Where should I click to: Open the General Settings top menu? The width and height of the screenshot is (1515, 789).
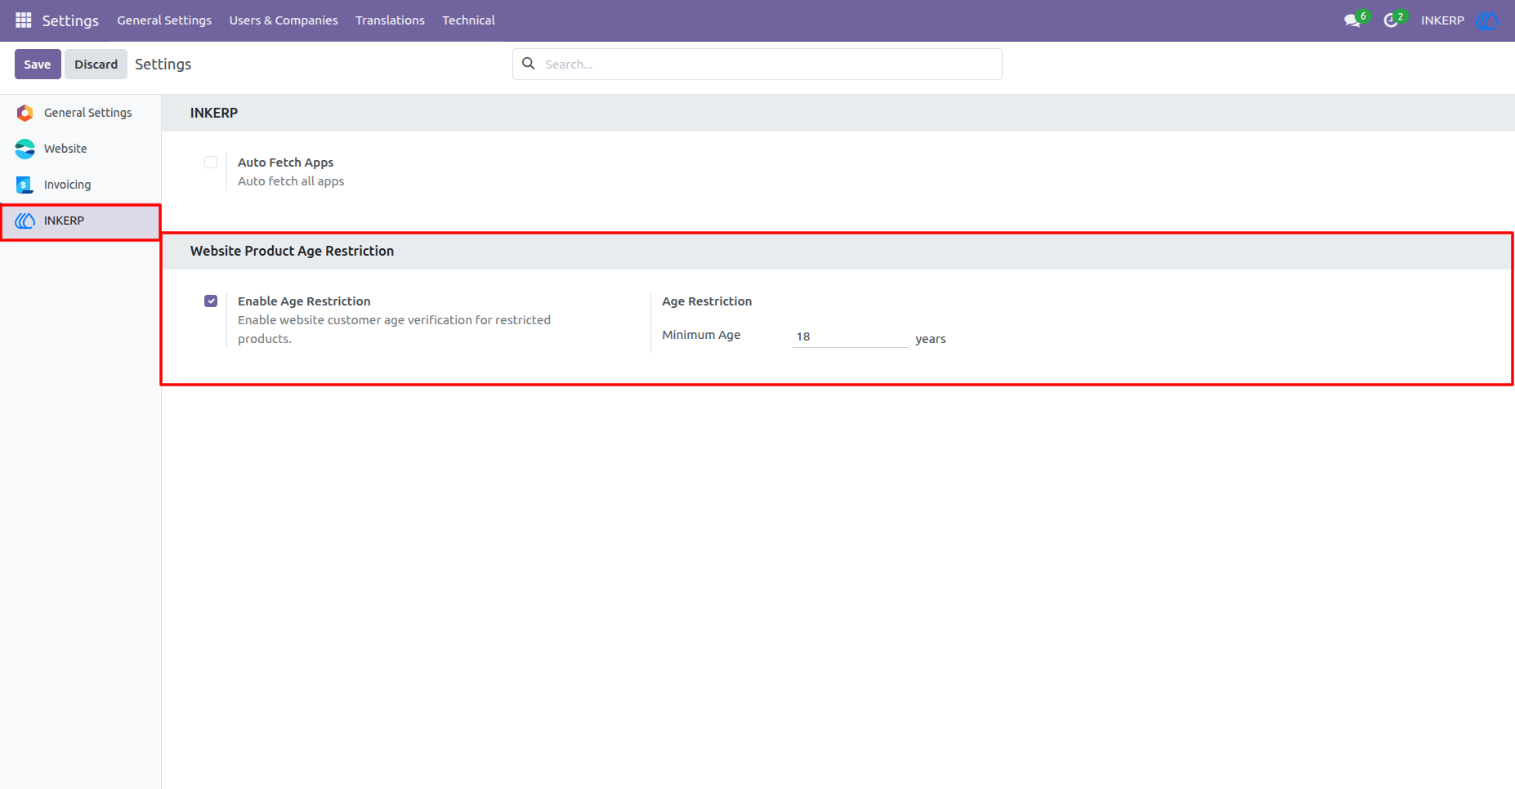(x=164, y=20)
